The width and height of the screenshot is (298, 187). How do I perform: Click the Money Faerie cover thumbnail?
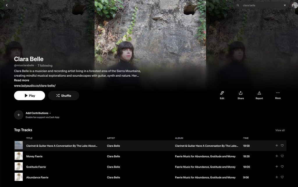19,156
